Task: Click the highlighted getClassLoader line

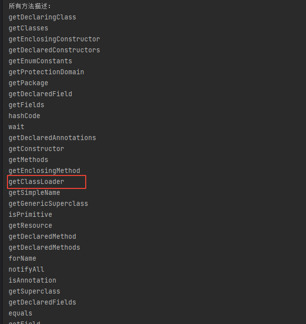Action: tap(36, 182)
